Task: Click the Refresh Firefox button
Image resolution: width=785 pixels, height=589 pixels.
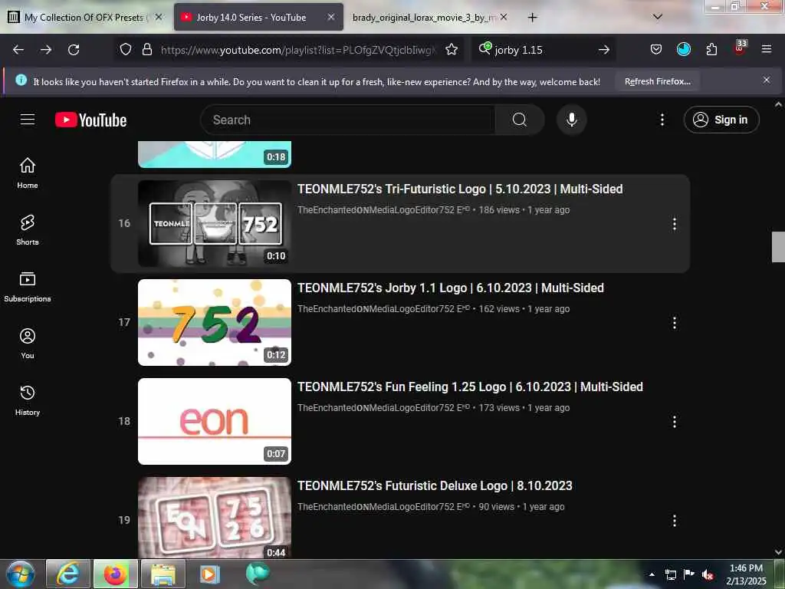Action: coord(657,81)
